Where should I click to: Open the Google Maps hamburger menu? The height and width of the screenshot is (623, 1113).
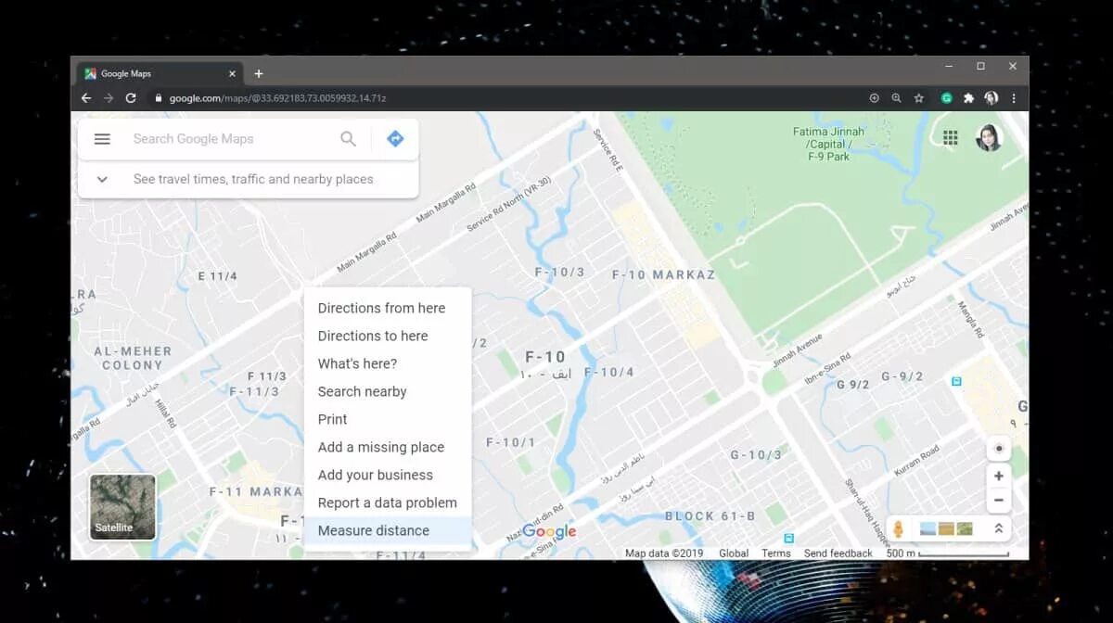coord(102,139)
